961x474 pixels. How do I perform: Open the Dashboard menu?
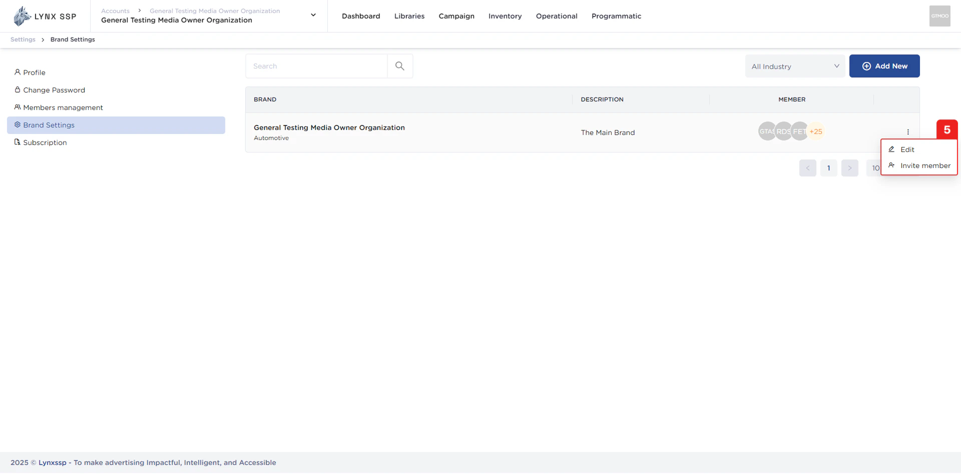(x=361, y=16)
